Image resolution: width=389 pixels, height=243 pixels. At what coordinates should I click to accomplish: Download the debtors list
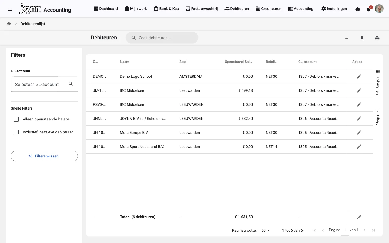click(x=362, y=38)
